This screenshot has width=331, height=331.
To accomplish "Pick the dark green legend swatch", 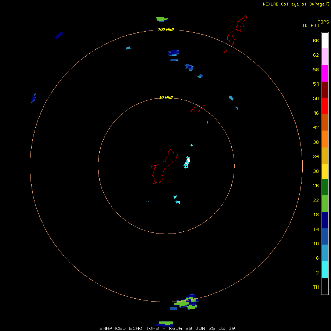I will [x=325, y=187].
